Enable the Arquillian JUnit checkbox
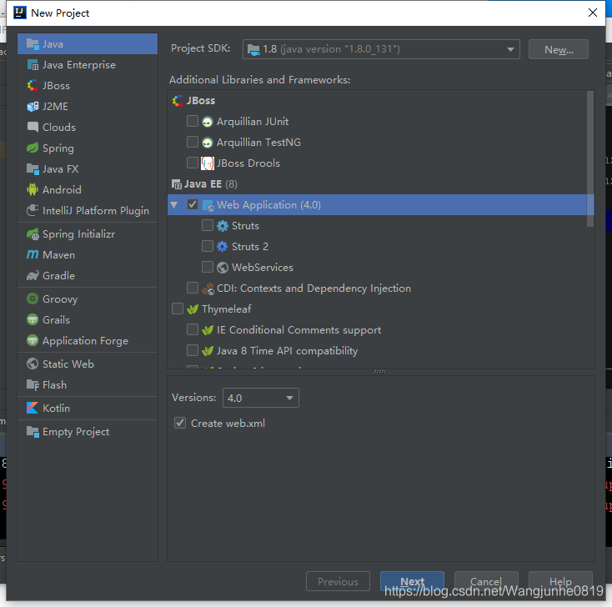The width and height of the screenshot is (612, 607). [193, 121]
